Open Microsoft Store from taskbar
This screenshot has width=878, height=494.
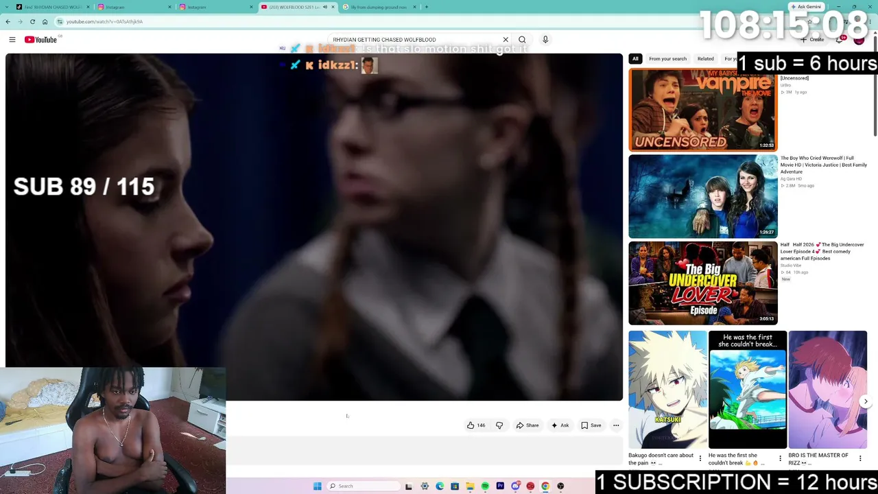click(x=455, y=486)
